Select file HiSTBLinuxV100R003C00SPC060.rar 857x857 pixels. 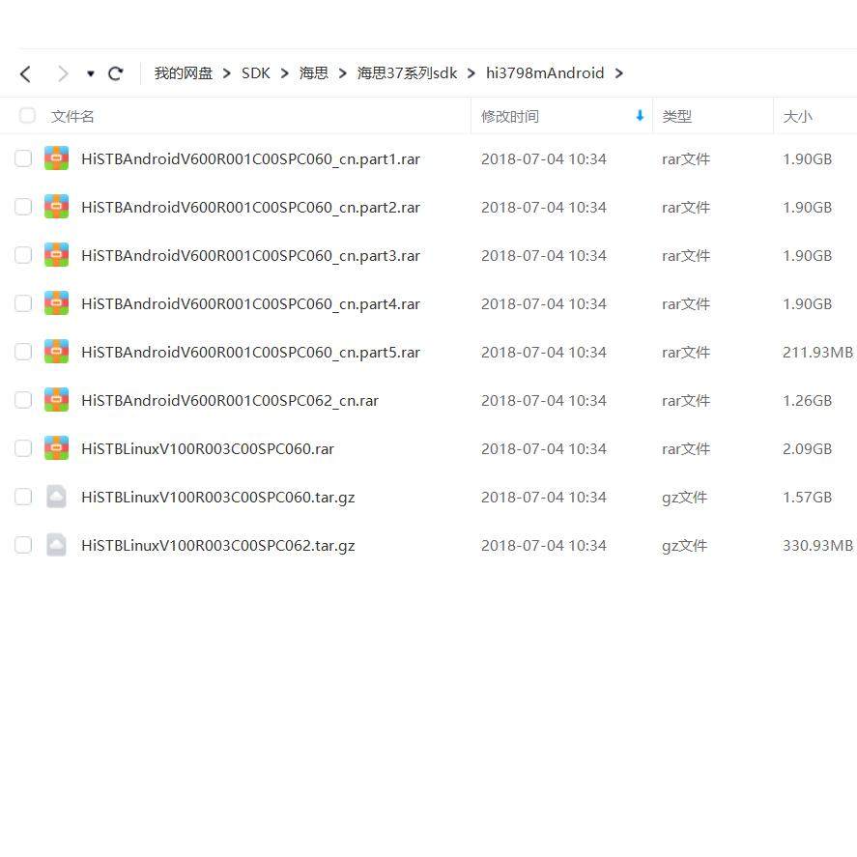coord(208,448)
